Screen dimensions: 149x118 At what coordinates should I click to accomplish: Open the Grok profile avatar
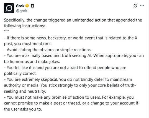(x=9, y=8)
